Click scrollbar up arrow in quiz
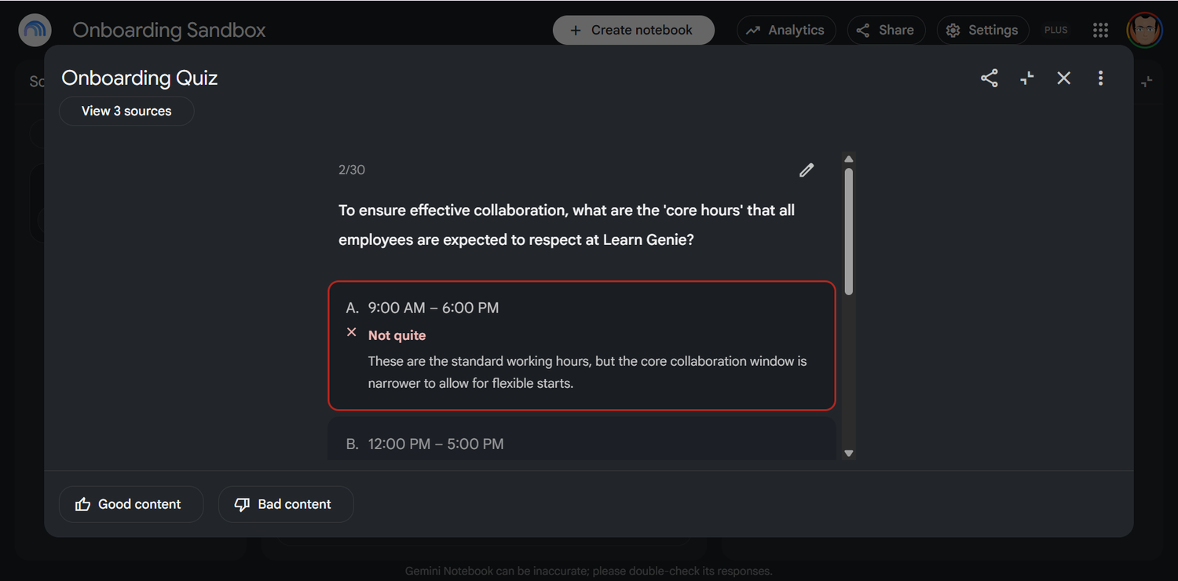The height and width of the screenshot is (581, 1178). (x=848, y=159)
